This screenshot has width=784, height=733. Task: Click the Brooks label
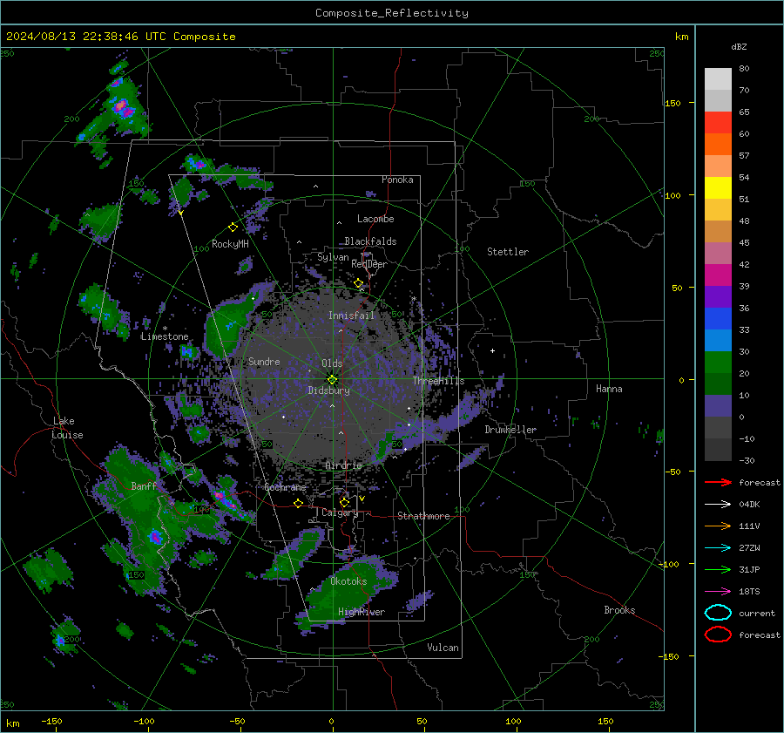[x=619, y=610]
